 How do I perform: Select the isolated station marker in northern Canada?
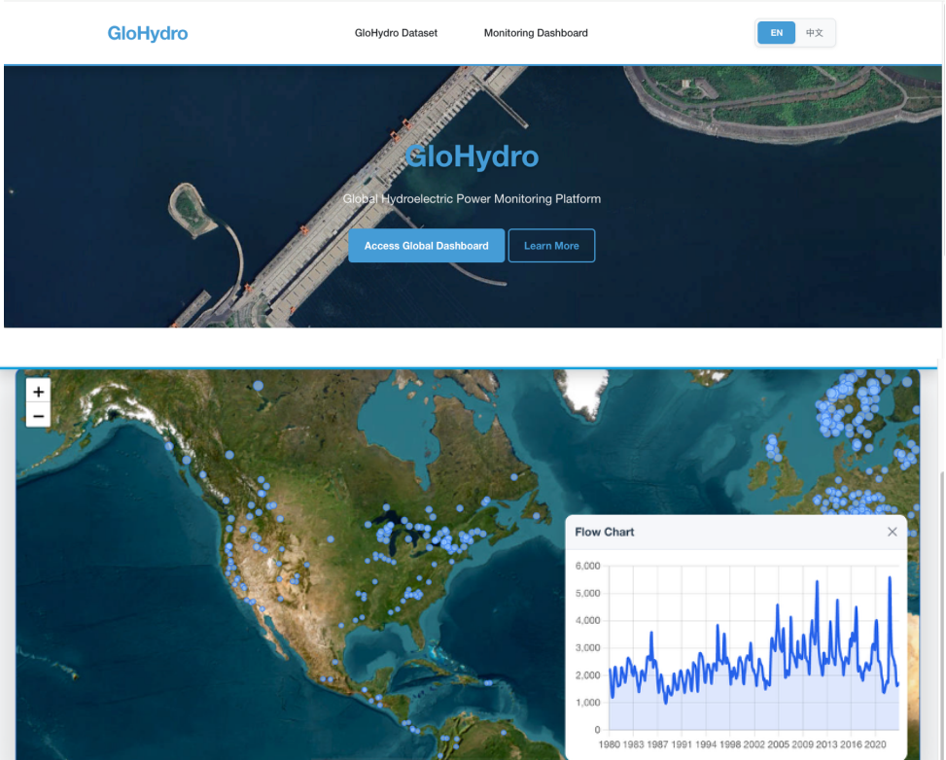click(258, 385)
